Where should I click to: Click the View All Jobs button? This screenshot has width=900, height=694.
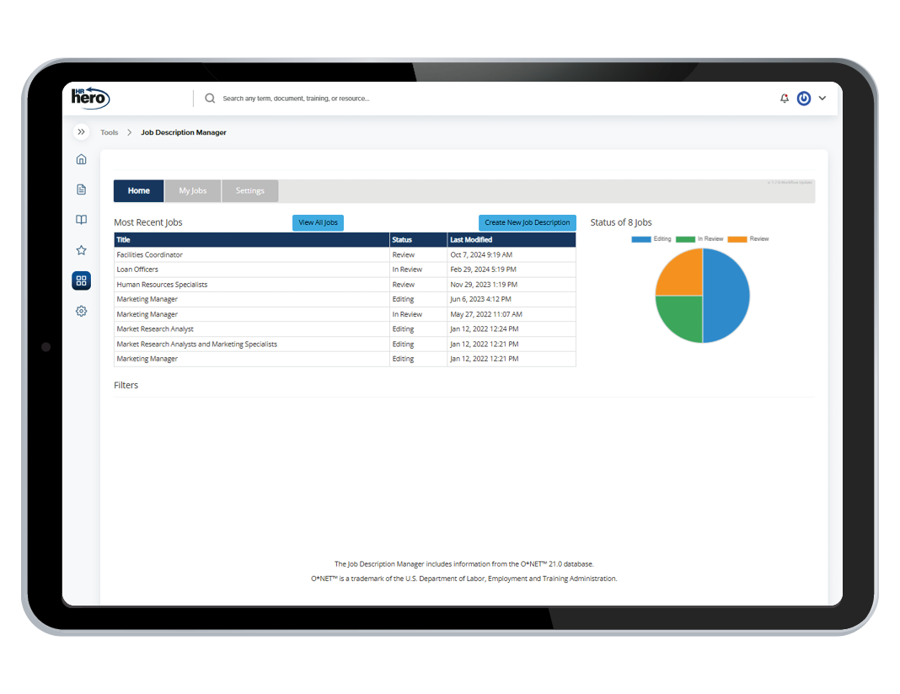click(318, 223)
